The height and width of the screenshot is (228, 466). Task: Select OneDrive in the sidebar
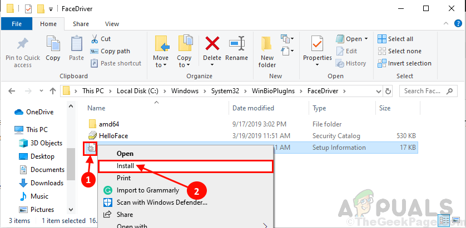pos(34,112)
